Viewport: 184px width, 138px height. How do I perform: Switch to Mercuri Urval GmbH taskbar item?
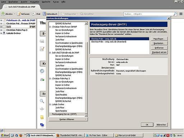[x=129, y=135]
